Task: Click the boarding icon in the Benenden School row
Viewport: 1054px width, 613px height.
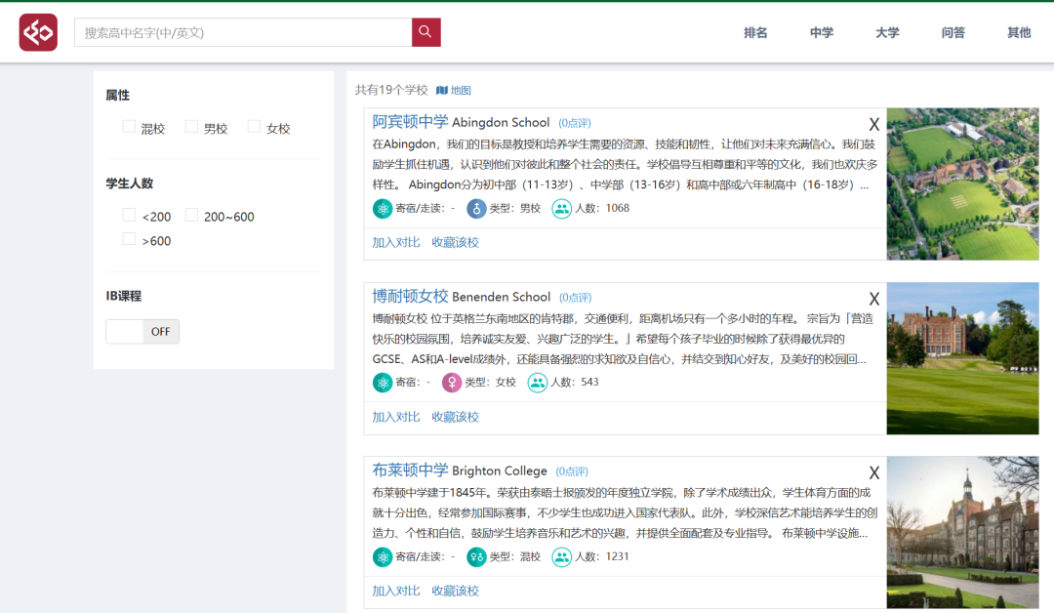Action: coord(383,383)
